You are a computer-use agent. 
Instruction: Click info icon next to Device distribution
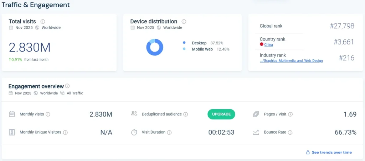pyautogui.click(x=184, y=21)
